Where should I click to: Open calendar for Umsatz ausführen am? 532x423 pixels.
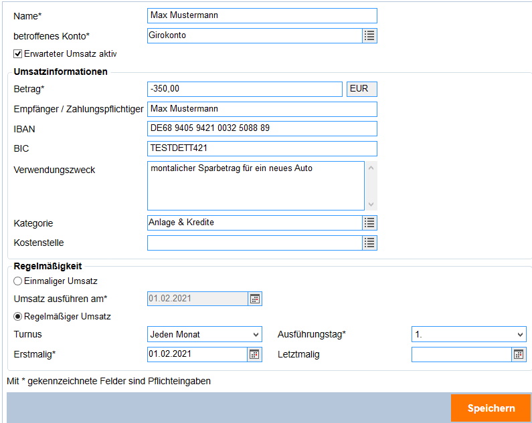tap(254, 299)
